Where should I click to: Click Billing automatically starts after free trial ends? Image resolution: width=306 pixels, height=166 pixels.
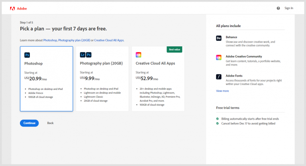pyautogui.click(x=250, y=119)
